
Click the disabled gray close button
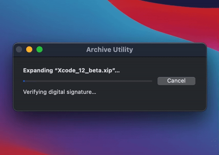[x=19, y=49]
